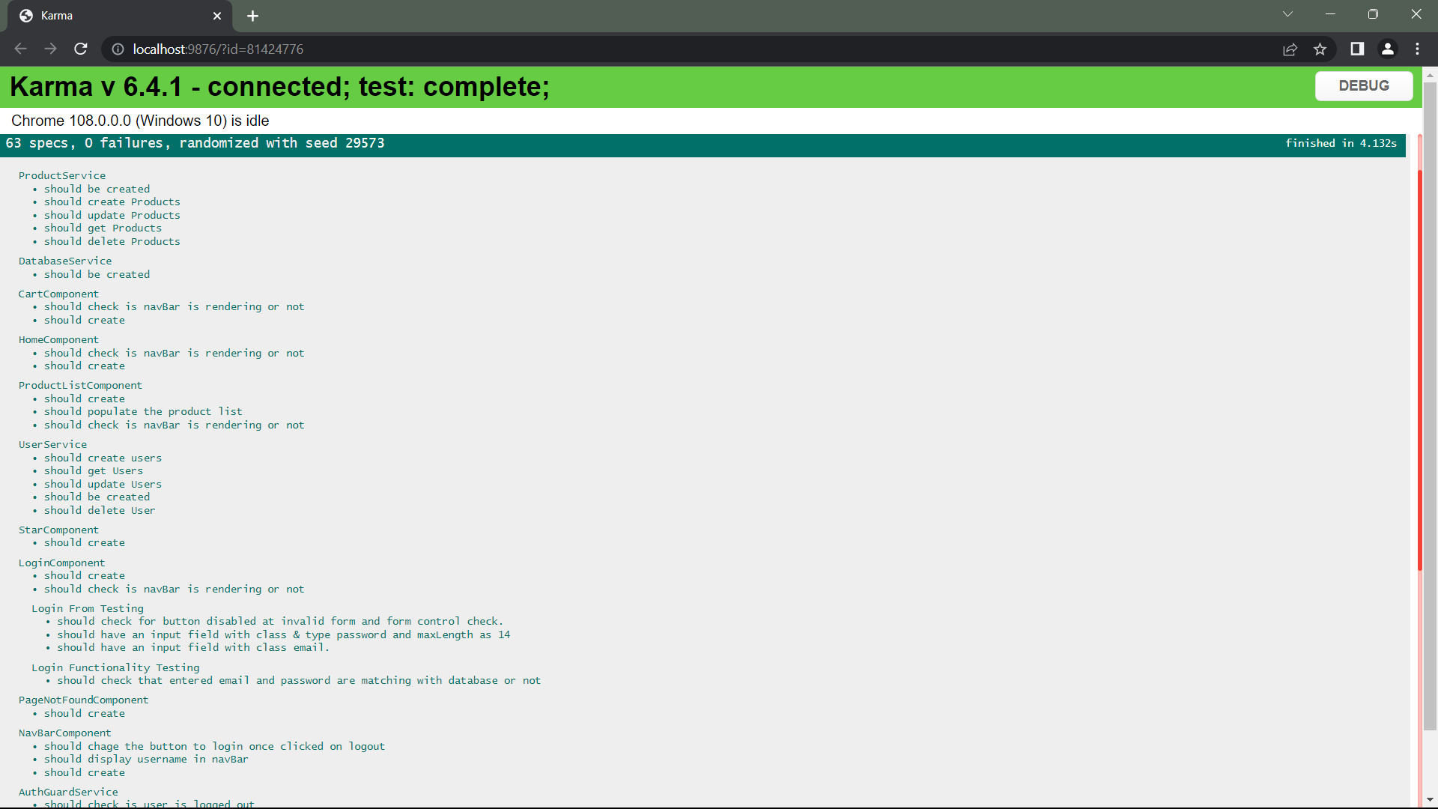
Task: Click 'should populate the product list' spec
Action: pyautogui.click(x=143, y=411)
